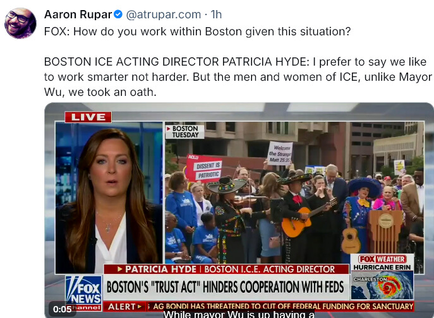Click the Fox Weather Hurricane Erin graphic
This screenshot has width=434, height=318.
[382, 277]
